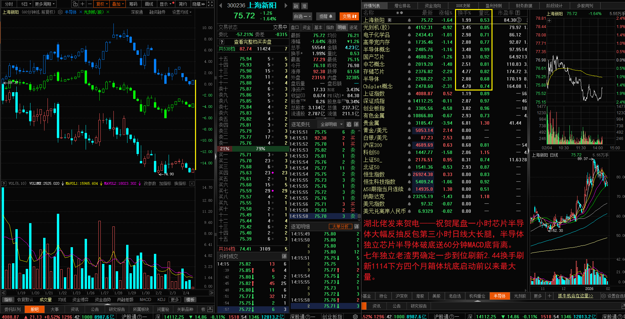
Task: Click the fullscreen expand icon above chart
Action: (x=210, y=4)
